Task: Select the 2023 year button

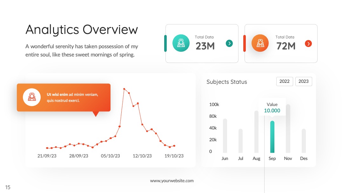Action: coord(304,81)
